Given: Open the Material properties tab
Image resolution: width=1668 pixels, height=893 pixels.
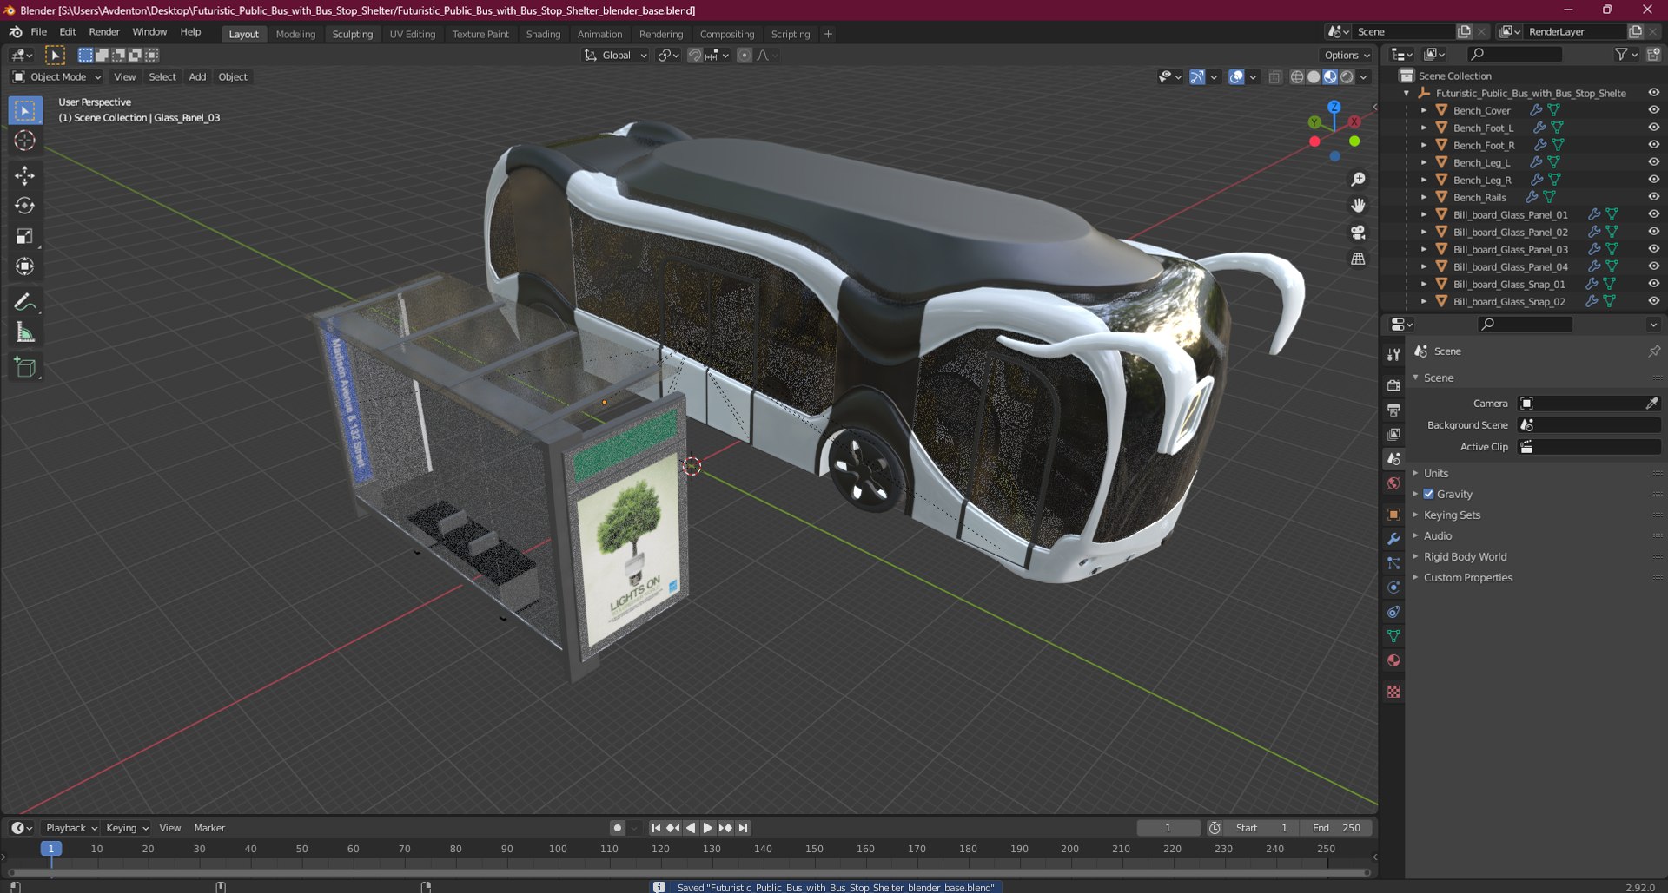Looking at the screenshot, I should (1393, 660).
